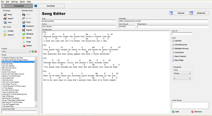The width and height of the screenshot is (212, 116).
Task: Open Find in All Songs panel
Action: click(x=8, y=22)
